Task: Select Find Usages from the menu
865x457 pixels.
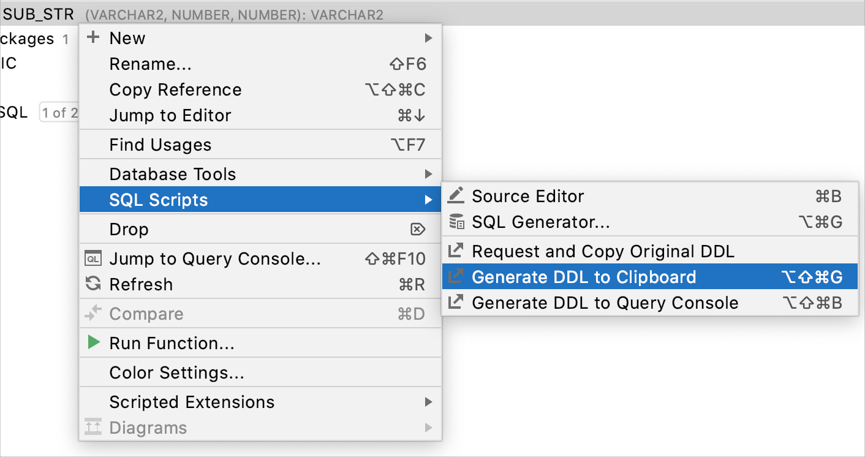Action: pyautogui.click(x=160, y=145)
